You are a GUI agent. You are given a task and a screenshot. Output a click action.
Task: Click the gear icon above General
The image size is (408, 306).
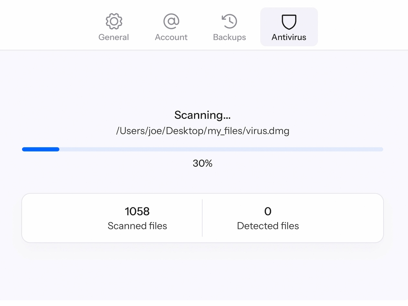point(114,20)
